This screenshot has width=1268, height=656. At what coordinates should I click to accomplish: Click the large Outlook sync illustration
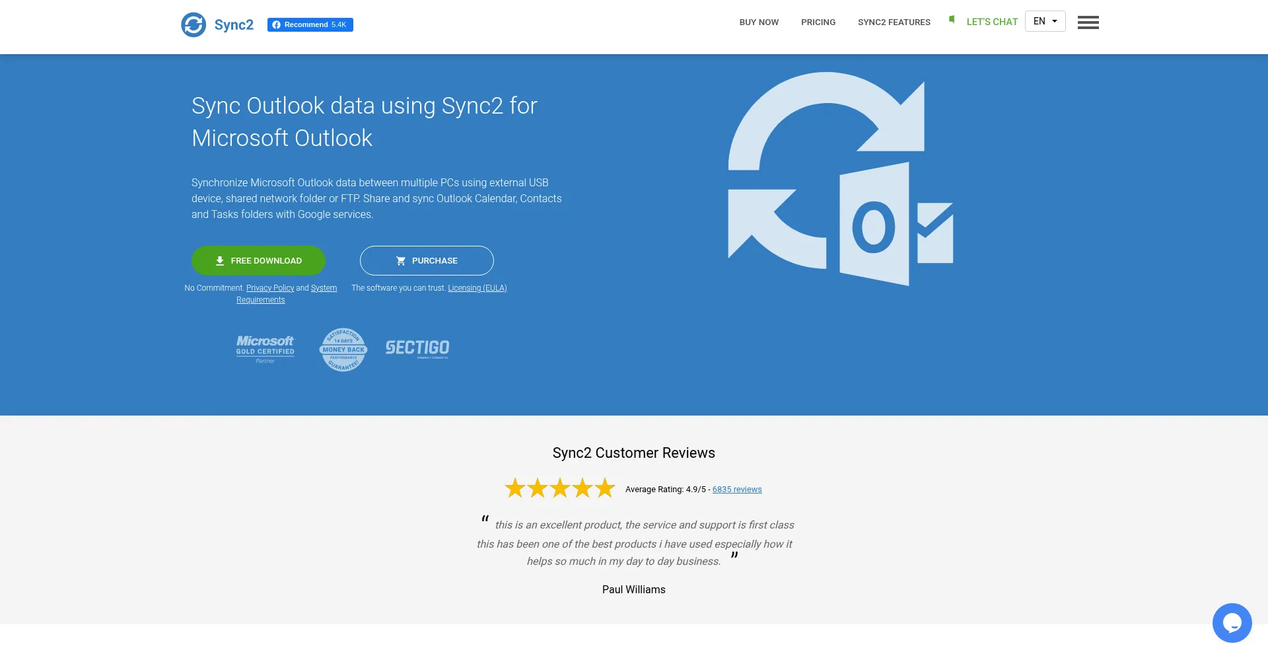[x=840, y=178]
